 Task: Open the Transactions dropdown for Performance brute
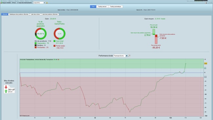coord(121,56)
